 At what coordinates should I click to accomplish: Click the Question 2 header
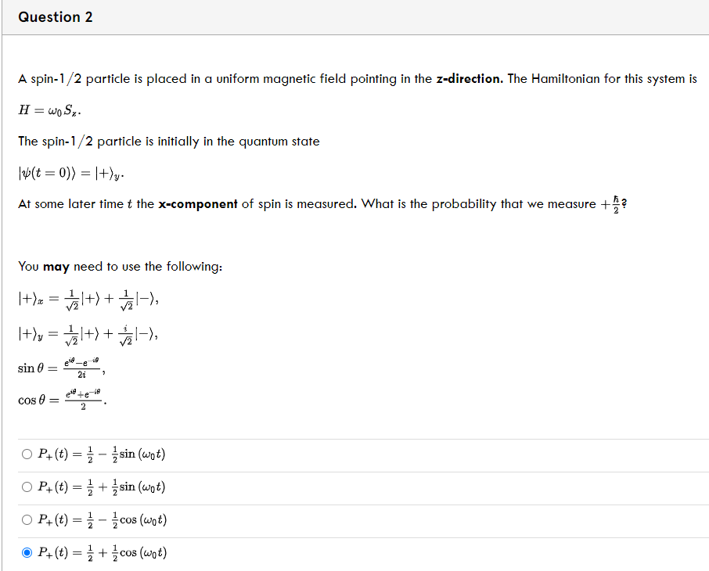tap(56, 16)
